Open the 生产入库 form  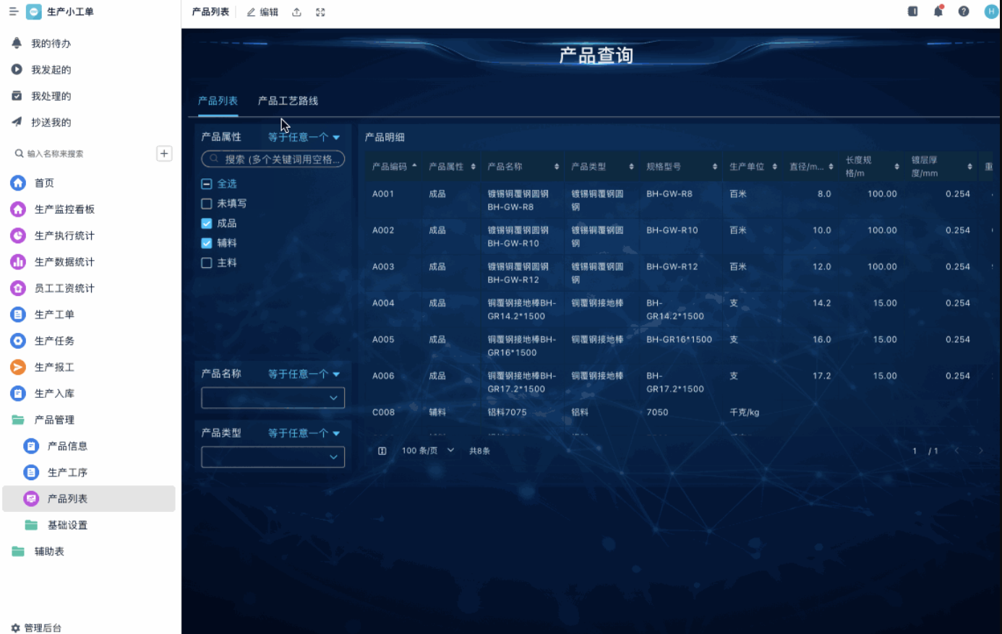coord(54,394)
